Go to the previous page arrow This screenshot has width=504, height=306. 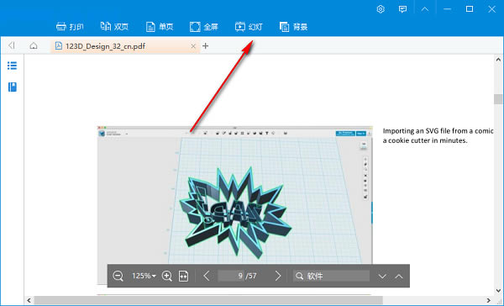coord(207,276)
